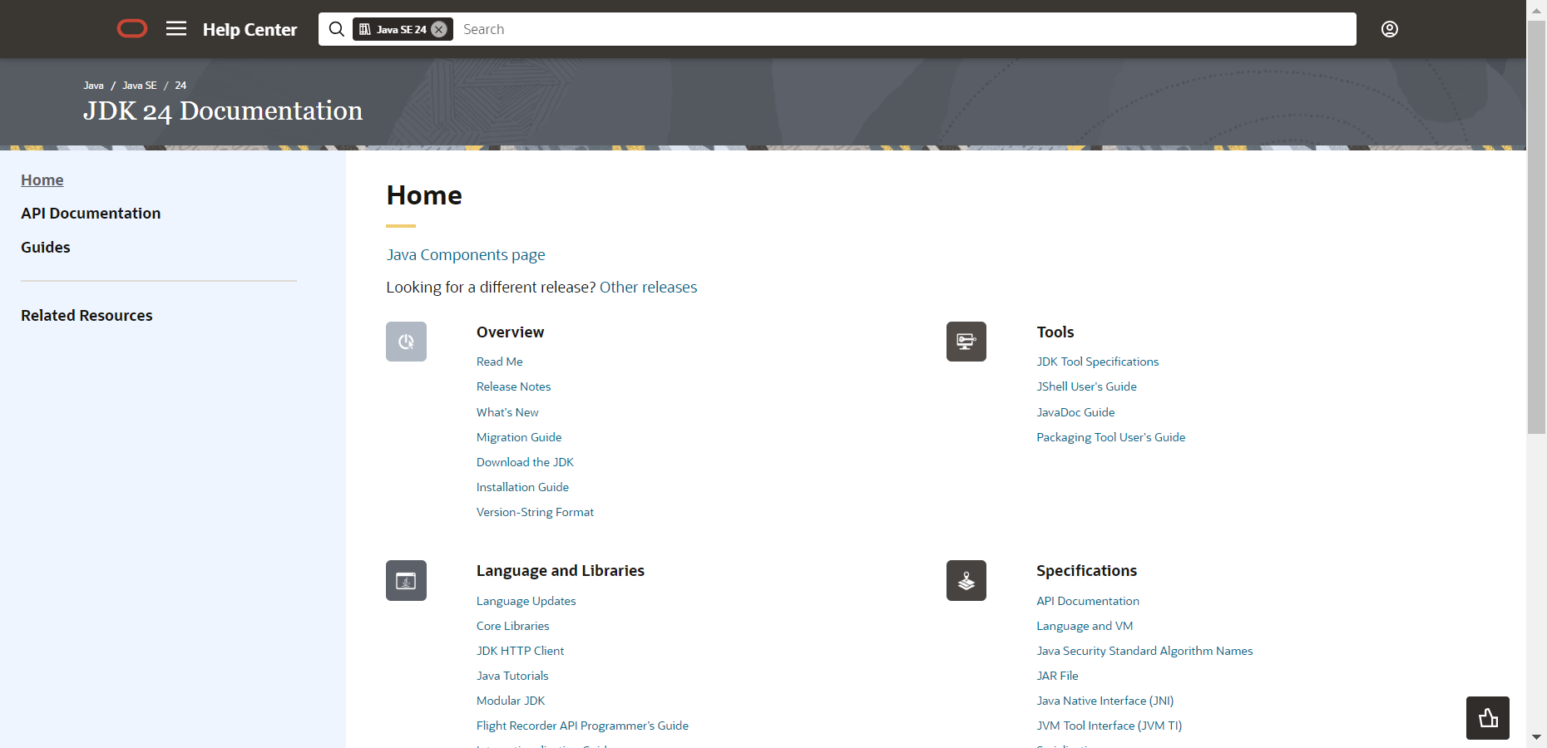Select Home in the sidebar
The height and width of the screenshot is (748, 1547).
pos(42,180)
